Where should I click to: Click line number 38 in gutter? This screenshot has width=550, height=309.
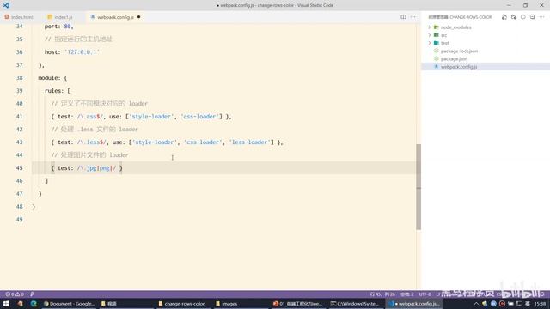pyautogui.click(x=19, y=78)
